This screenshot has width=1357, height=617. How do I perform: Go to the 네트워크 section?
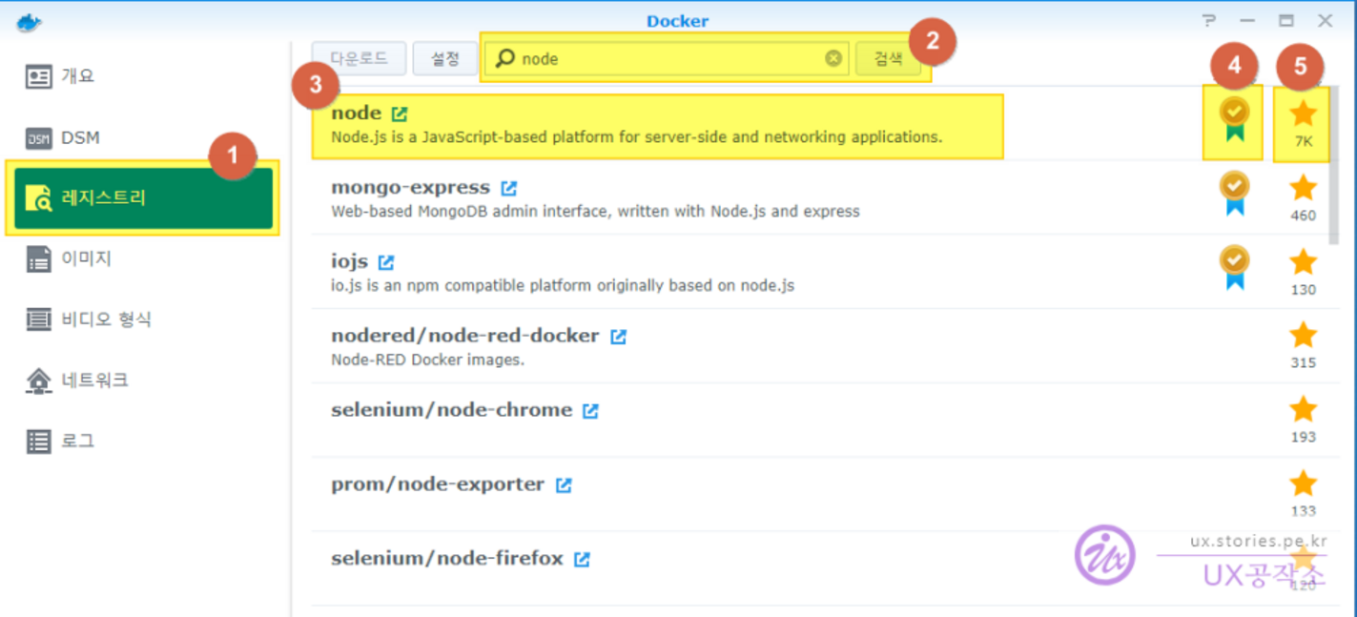tap(93, 380)
